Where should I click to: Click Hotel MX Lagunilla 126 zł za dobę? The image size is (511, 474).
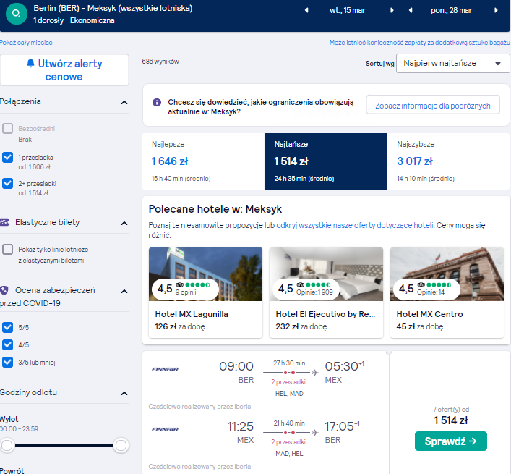pyautogui.click(x=180, y=326)
